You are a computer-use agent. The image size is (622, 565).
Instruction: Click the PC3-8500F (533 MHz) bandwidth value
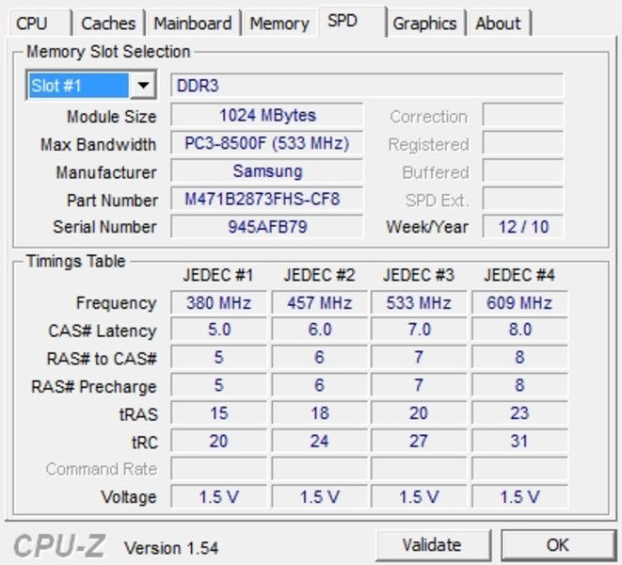point(267,143)
